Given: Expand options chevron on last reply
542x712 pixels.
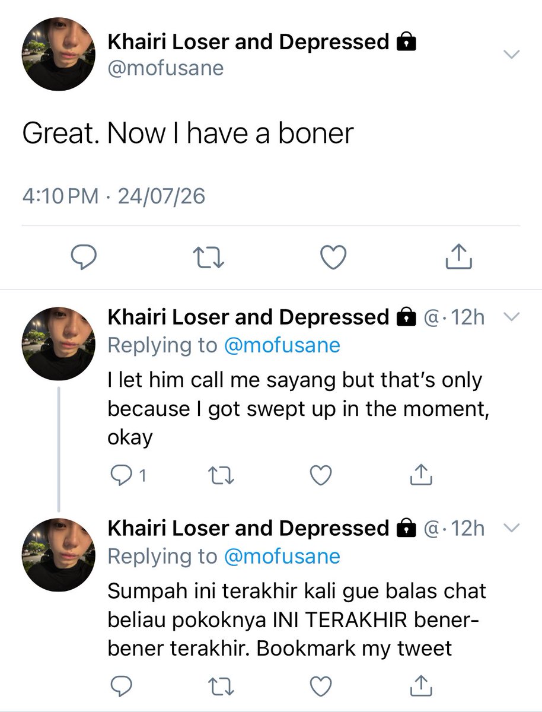Looking at the screenshot, I should (x=511, y=527).
